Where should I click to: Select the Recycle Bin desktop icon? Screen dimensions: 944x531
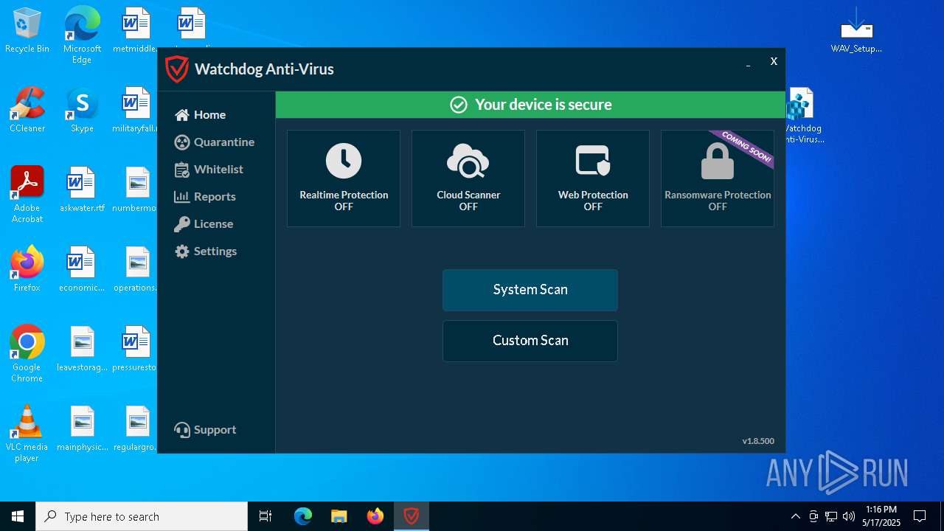pyautogui.click(x=27, y=31)
